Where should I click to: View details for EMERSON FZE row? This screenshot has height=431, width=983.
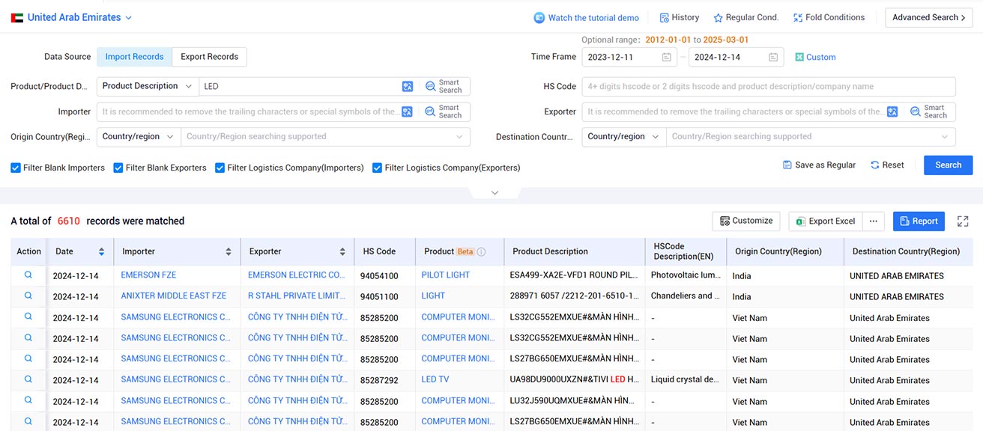[28, 275]
